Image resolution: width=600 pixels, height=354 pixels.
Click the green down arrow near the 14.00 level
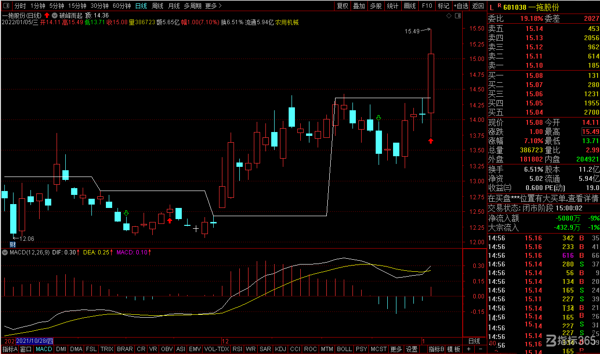point(379,118)
